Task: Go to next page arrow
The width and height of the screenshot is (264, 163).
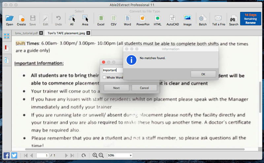Action: pyautogui.click(x=66, y=155)
